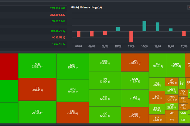Click the 'Giá trị NN mua ròng (tỷ)' title
Viewport: 190px width, 126px height.
tap(87, 8)
